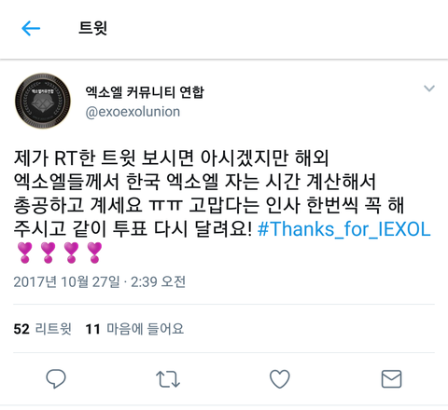Click the last purple heart emoji
This screenshot has width=448, height=410.
tap(94, 253)
